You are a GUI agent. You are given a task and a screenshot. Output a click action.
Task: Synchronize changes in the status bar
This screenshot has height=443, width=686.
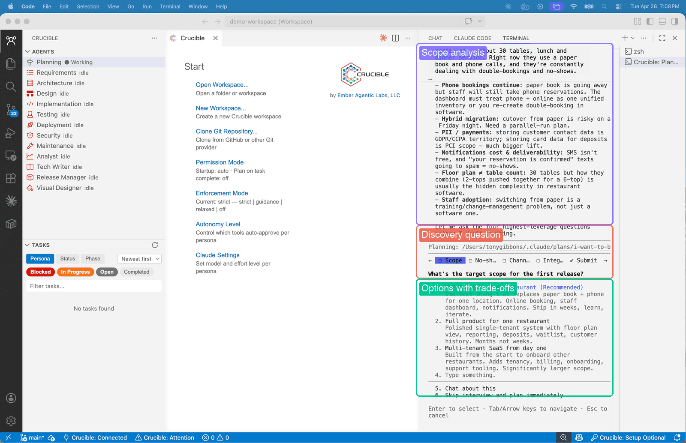tap(51, 438)
